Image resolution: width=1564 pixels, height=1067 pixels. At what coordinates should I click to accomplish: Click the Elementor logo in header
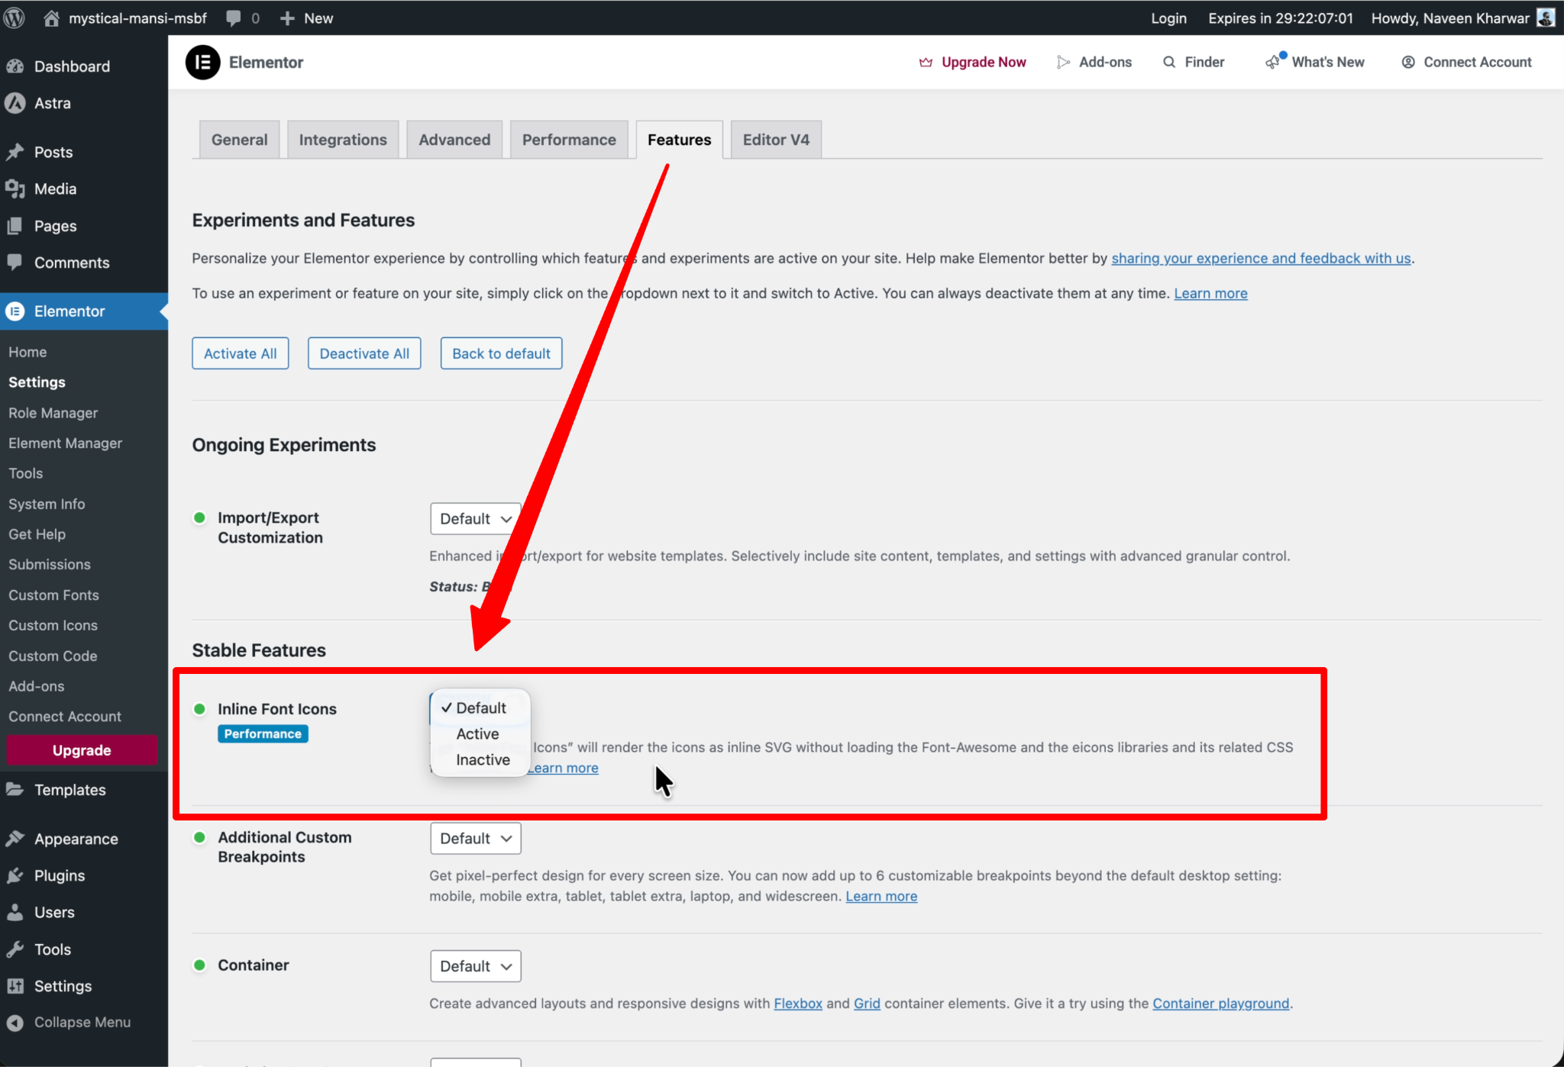point(202,63)
